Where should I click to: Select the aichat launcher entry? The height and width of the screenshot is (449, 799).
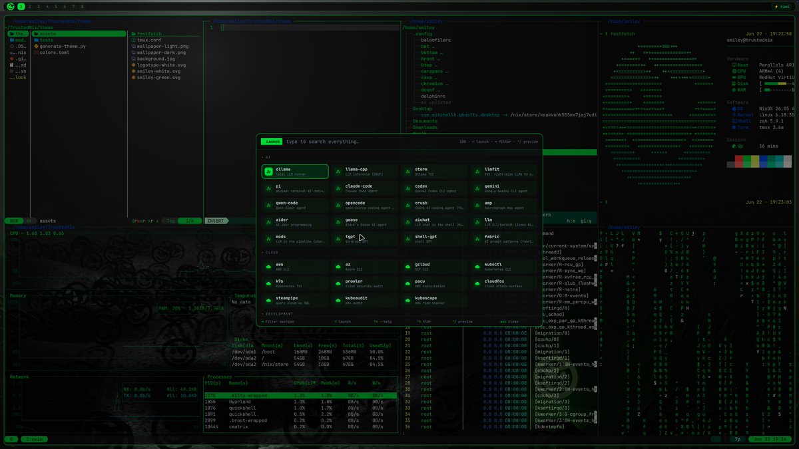pos(434,222)
